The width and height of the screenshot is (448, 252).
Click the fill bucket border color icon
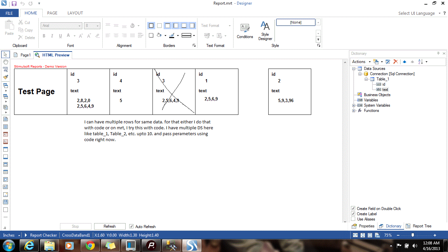pos(159,35)
